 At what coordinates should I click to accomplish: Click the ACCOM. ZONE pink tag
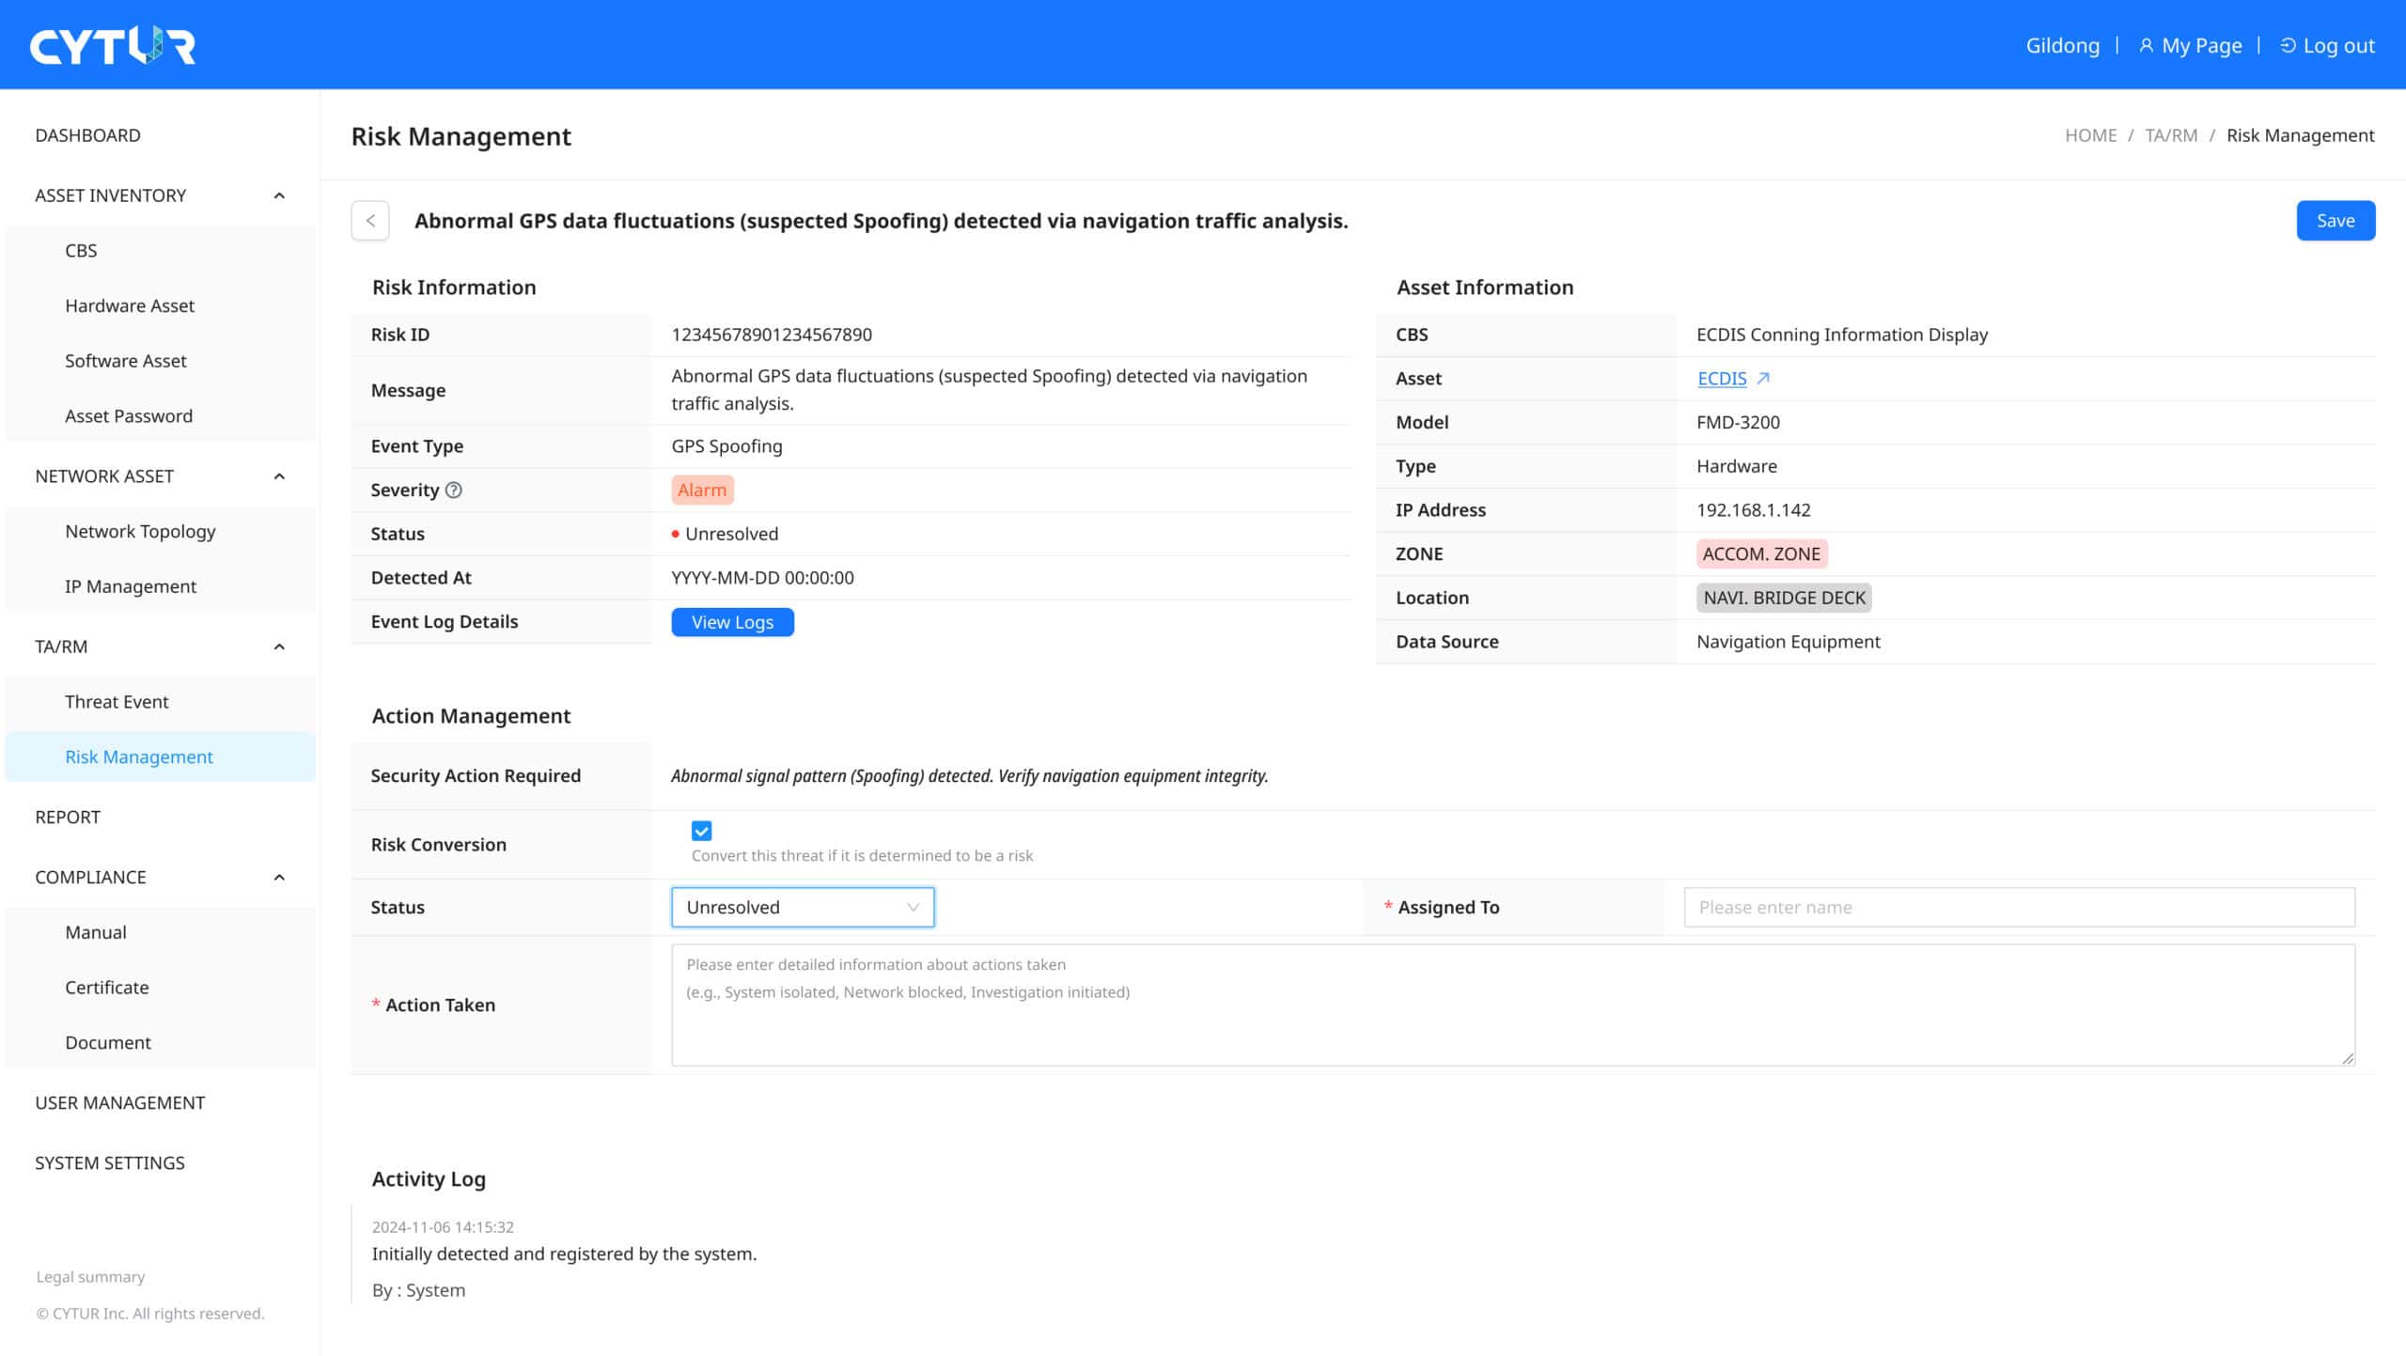tap(1760, 553)
